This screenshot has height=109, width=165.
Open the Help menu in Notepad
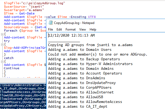(x=93, y=29)
